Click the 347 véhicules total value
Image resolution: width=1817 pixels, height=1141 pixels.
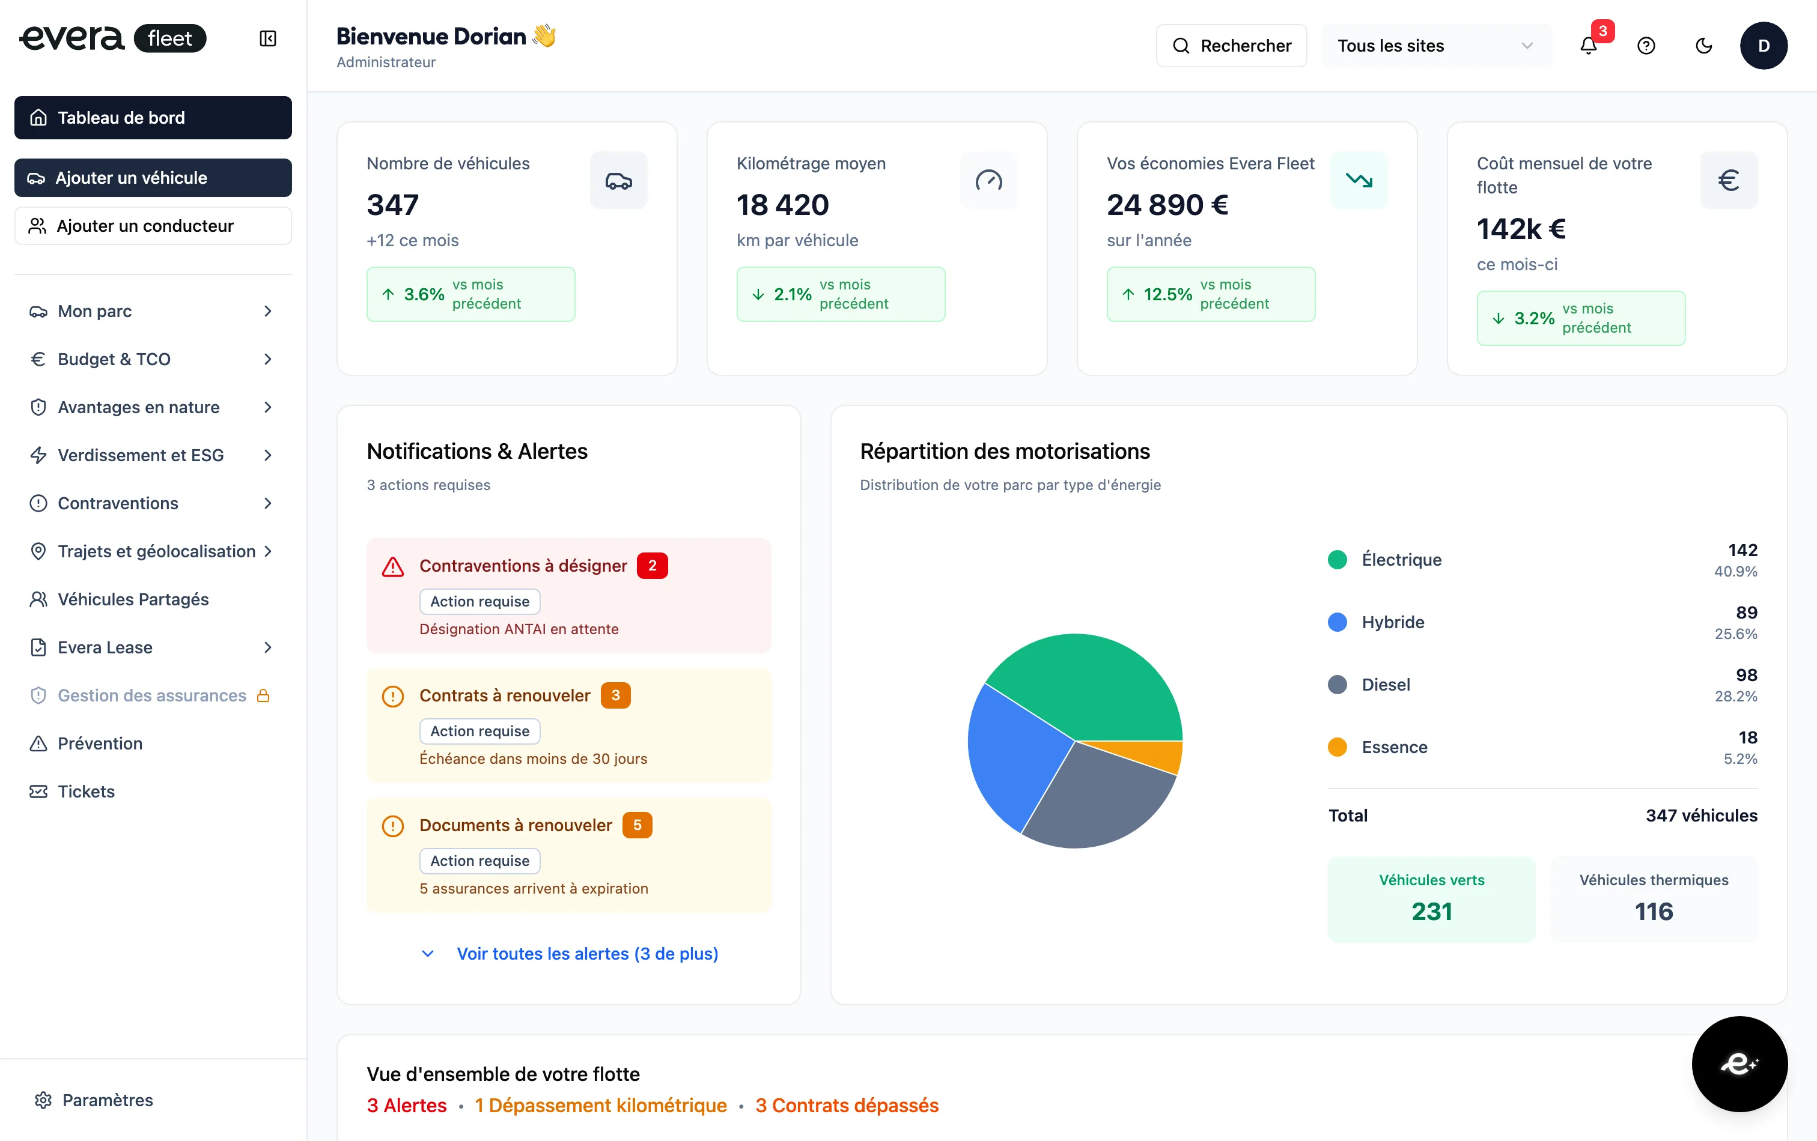pyautogui.click(x=1702, y=816)
